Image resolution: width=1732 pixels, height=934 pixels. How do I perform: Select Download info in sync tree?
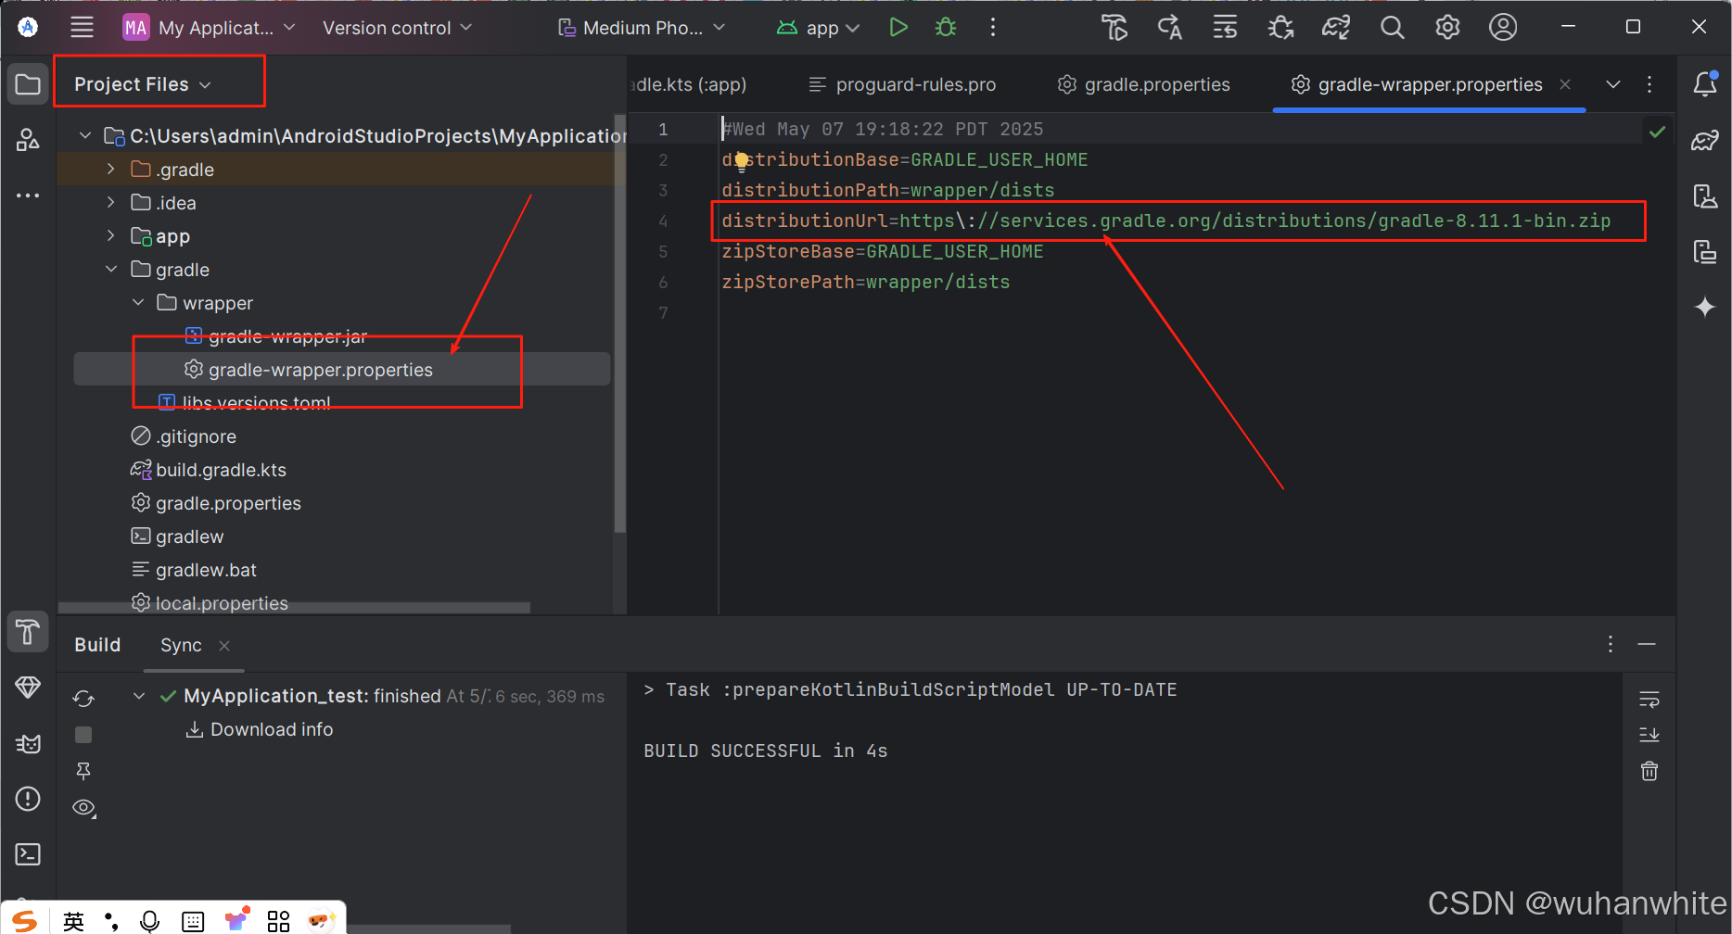(x=260, y=729)
